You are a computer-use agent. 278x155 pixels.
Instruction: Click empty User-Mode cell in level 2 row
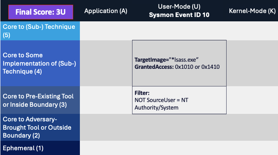click(179, 127)
